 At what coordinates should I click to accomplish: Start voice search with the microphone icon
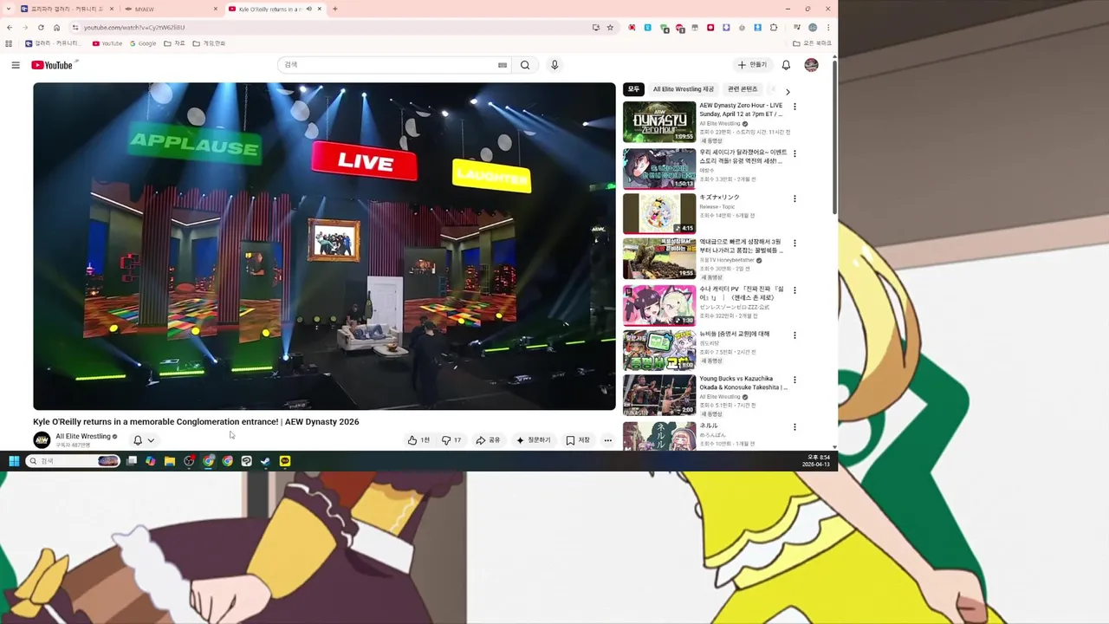pyautogui.click(x=554, y=65)
